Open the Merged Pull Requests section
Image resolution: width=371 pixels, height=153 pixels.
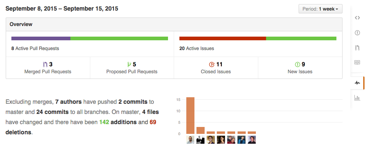tap(48, 68)
